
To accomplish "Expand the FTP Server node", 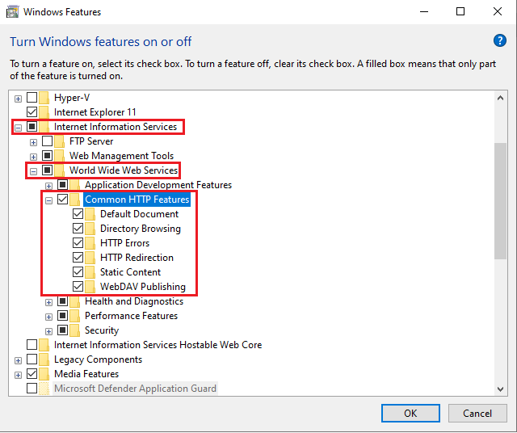I will pos(33,142).
